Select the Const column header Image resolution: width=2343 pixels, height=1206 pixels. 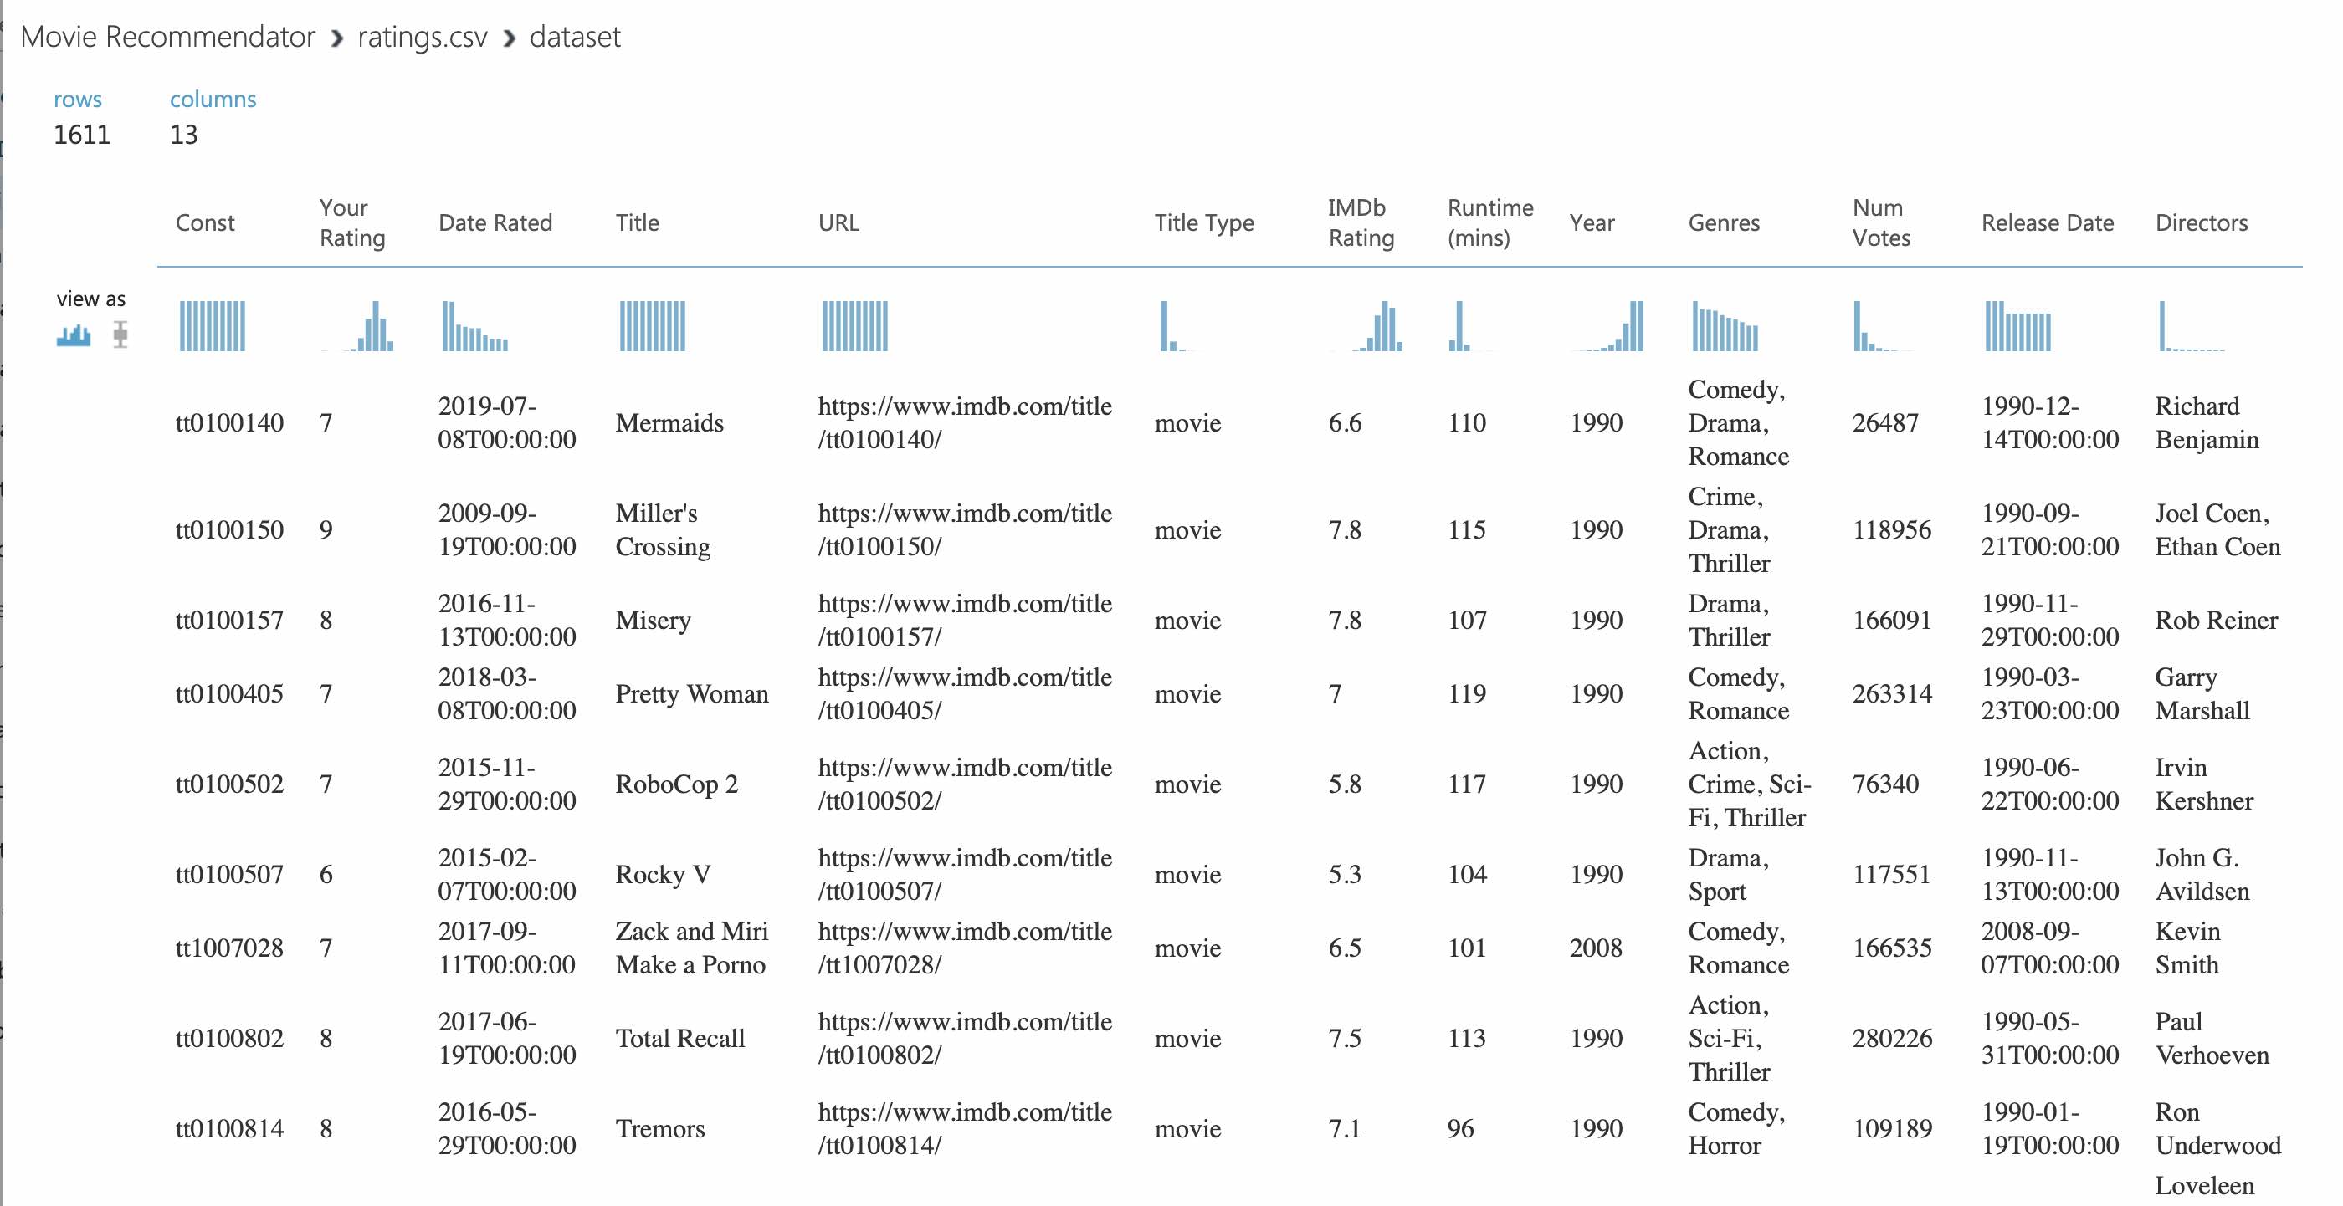click(x=205, y=222)
